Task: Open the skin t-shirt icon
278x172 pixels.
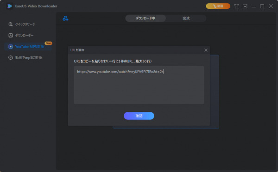Action: (236, 6)
